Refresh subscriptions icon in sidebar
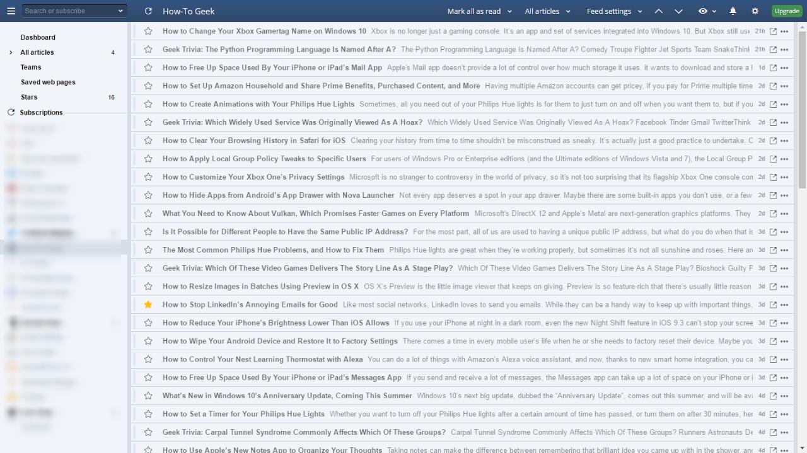Screen dimensions: 807x453 (x=11, y=112)
